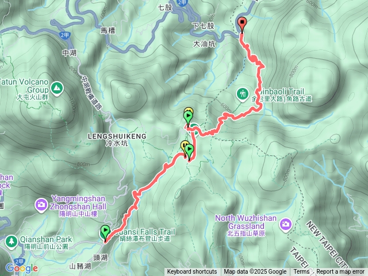Viewport: 368px width, 276px height.
Task: Click the yellow pause marker on route
Action: point(185,148)
